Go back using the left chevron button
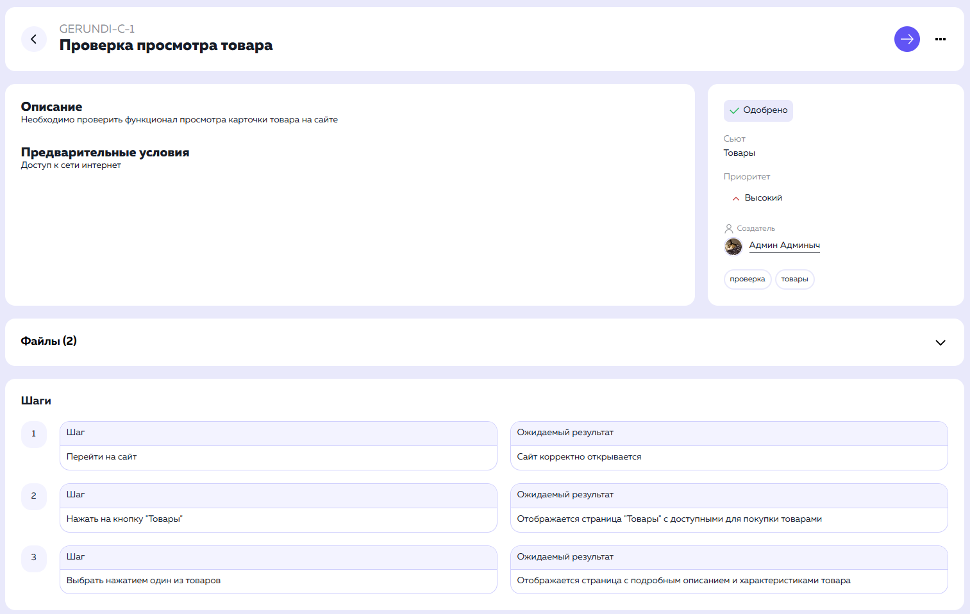Image resolution: width=970 pixels, height=614 pixels. [34, 39]
